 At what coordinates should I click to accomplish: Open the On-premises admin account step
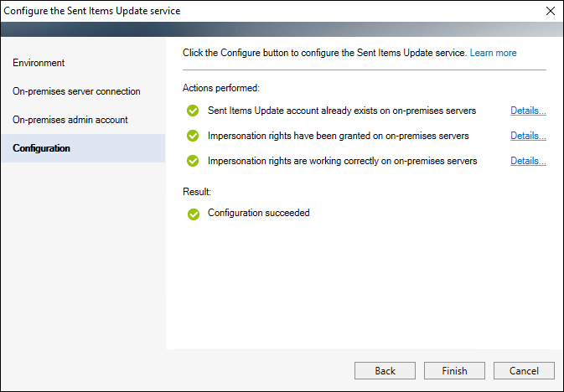pos(70,120)
